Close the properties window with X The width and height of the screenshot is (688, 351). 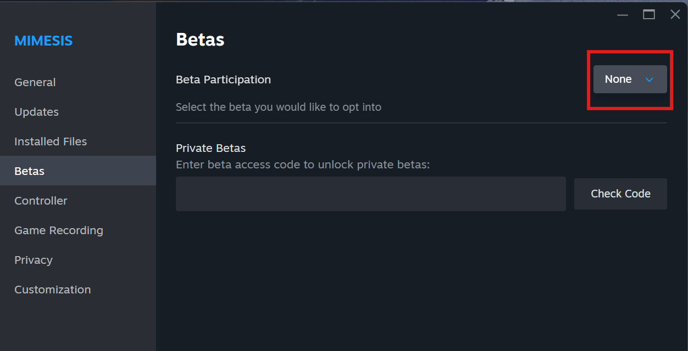pos(675,15)
